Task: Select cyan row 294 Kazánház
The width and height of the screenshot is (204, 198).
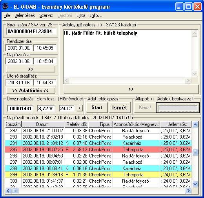Action: click(98, 143)
